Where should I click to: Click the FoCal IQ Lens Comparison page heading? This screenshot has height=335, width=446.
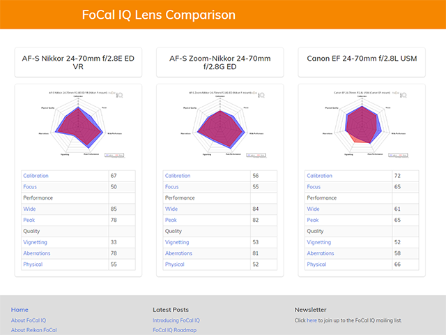coord(159,15)
